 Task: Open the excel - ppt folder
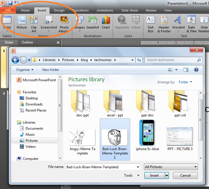[115, 104]
